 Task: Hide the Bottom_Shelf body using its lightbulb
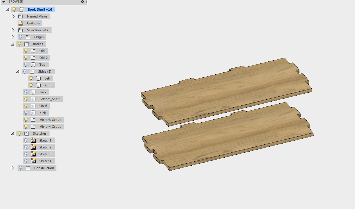coord(26,99)
